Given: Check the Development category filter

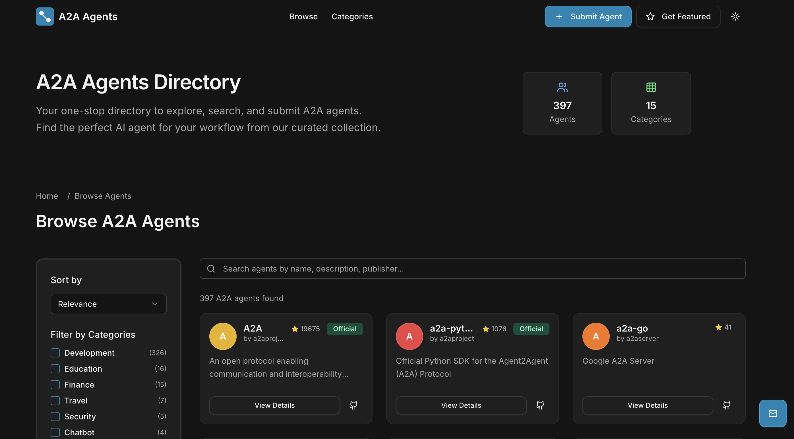Looking at the screenshot, I should (x=55, y=353).
